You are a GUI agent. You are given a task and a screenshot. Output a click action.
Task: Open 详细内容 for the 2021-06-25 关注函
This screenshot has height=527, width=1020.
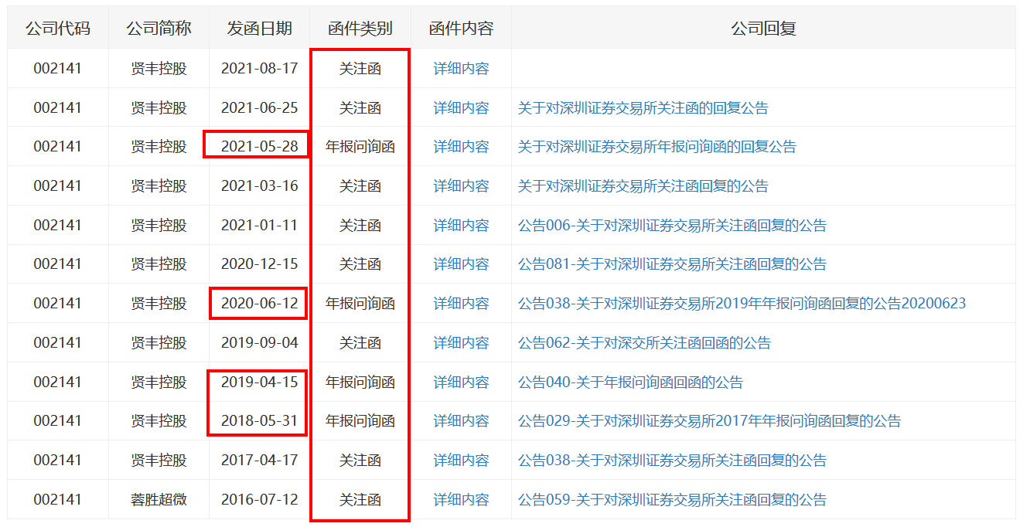(x=461, y=108)
